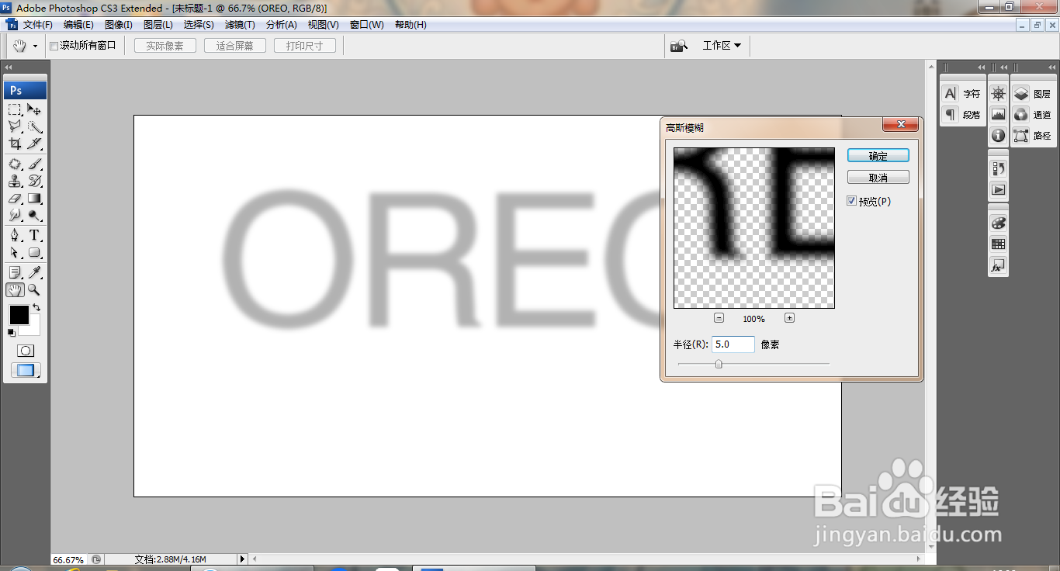Viewport: 1060px width, 571px height.
Task: Reset default foreground and background colors
Action: click(11, 333)
